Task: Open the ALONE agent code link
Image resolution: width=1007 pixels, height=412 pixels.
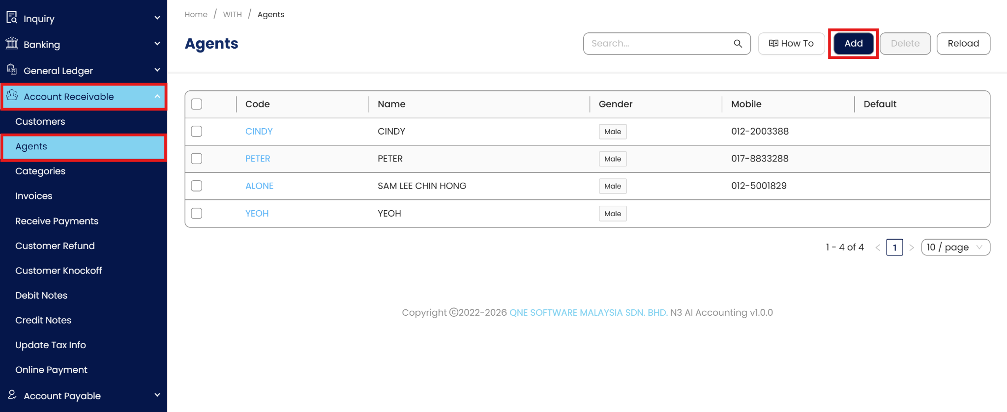Action: point(259,186)
